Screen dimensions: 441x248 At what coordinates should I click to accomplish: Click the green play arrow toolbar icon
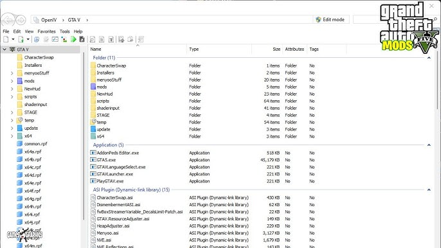[x=73, y=39]
